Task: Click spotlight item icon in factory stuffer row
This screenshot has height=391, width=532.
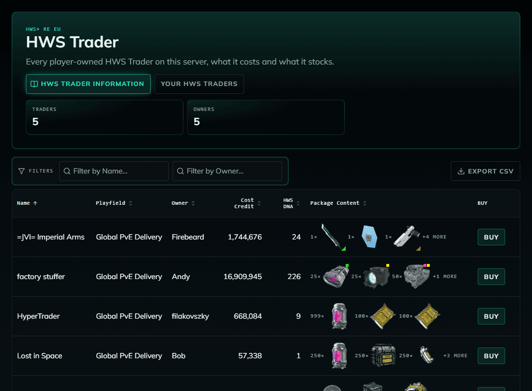Action: tap(377, 276)
